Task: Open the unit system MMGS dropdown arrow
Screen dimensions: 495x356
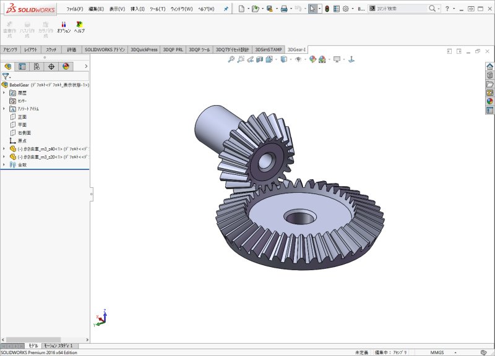Action: pyautogui.click(x=455, y=352)
